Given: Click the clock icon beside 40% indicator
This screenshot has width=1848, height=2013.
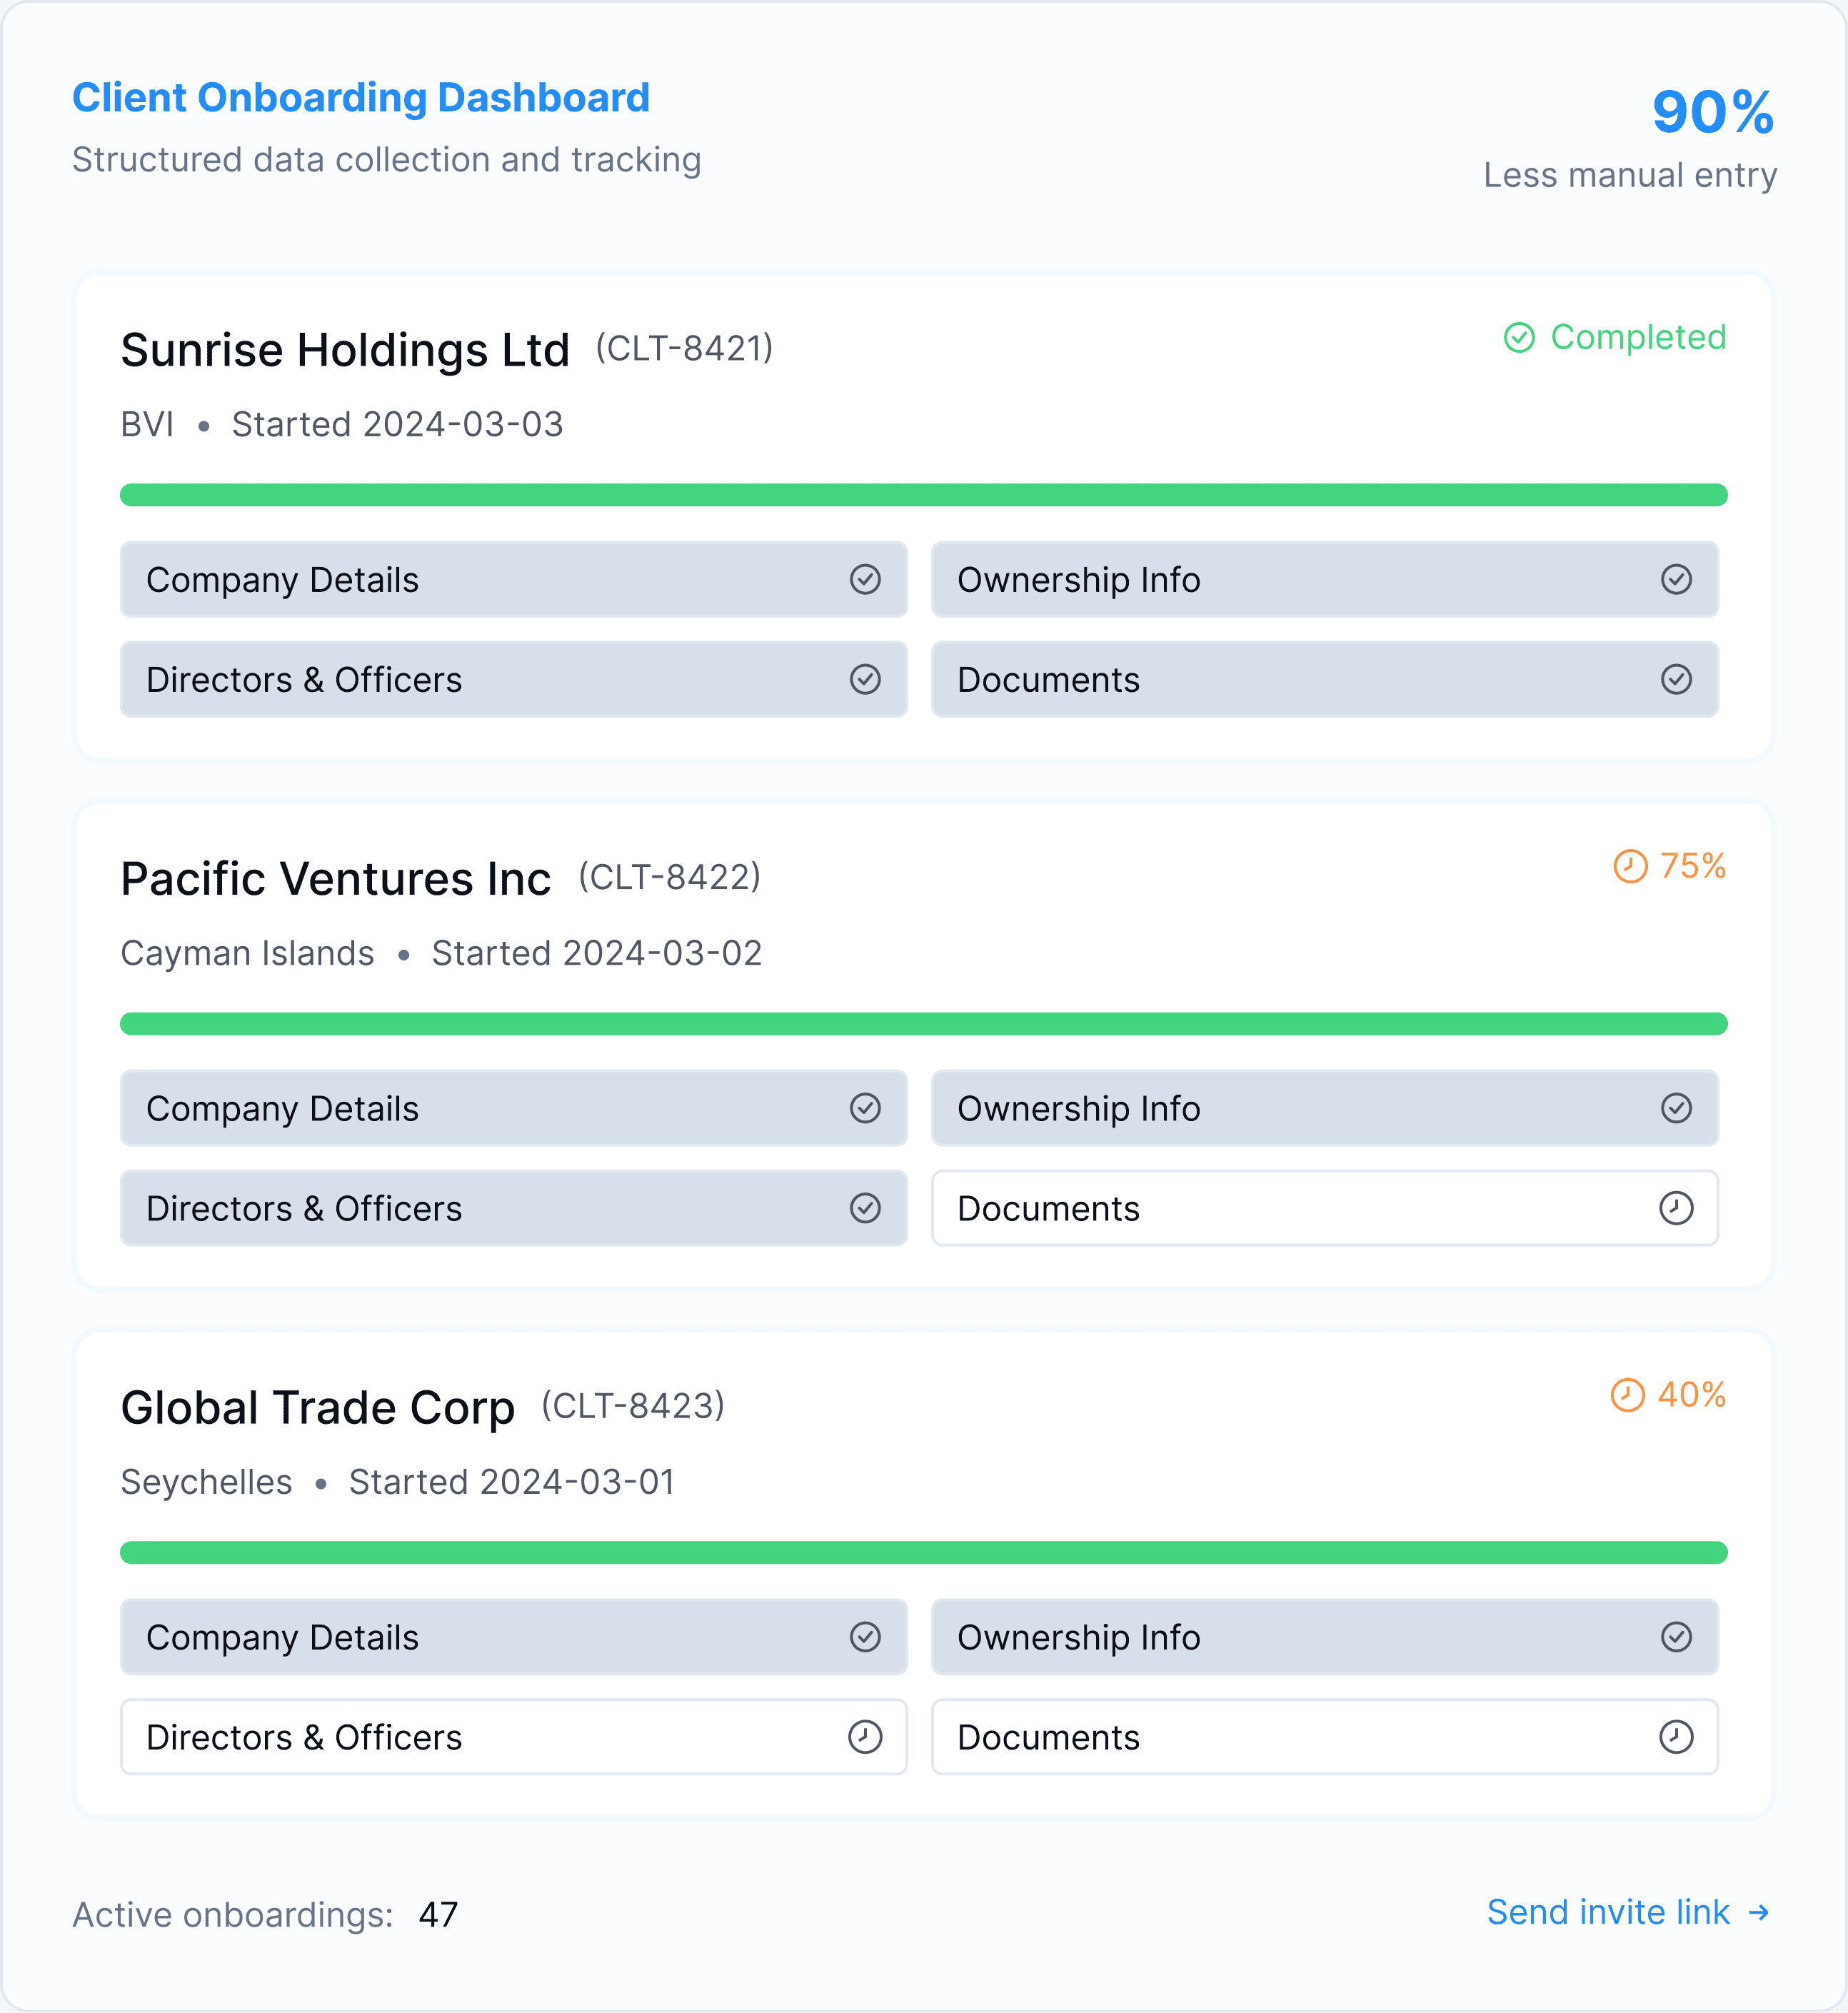Looking at the screenshot, I should [x=1629, y=1394].
